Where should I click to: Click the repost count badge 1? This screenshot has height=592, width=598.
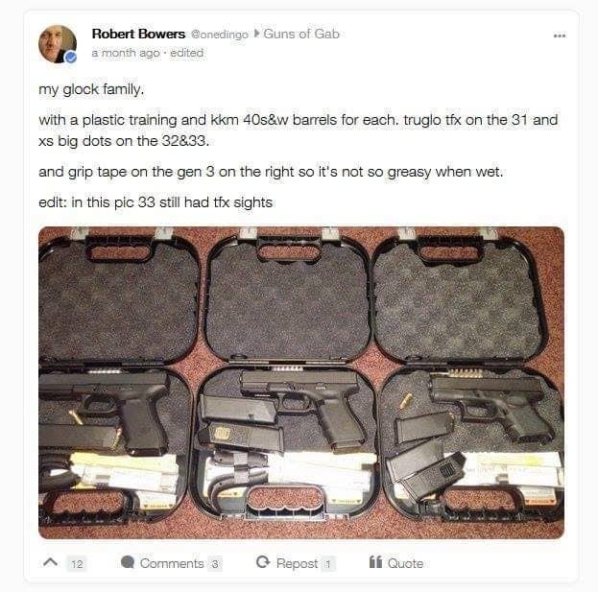point(327,564)
